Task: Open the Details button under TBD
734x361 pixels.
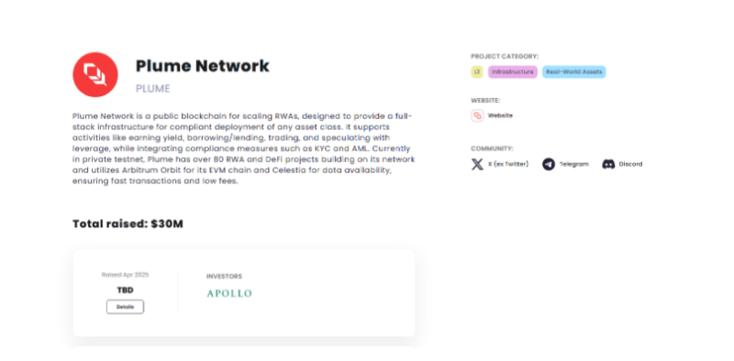Action: [x=125, y=307]
